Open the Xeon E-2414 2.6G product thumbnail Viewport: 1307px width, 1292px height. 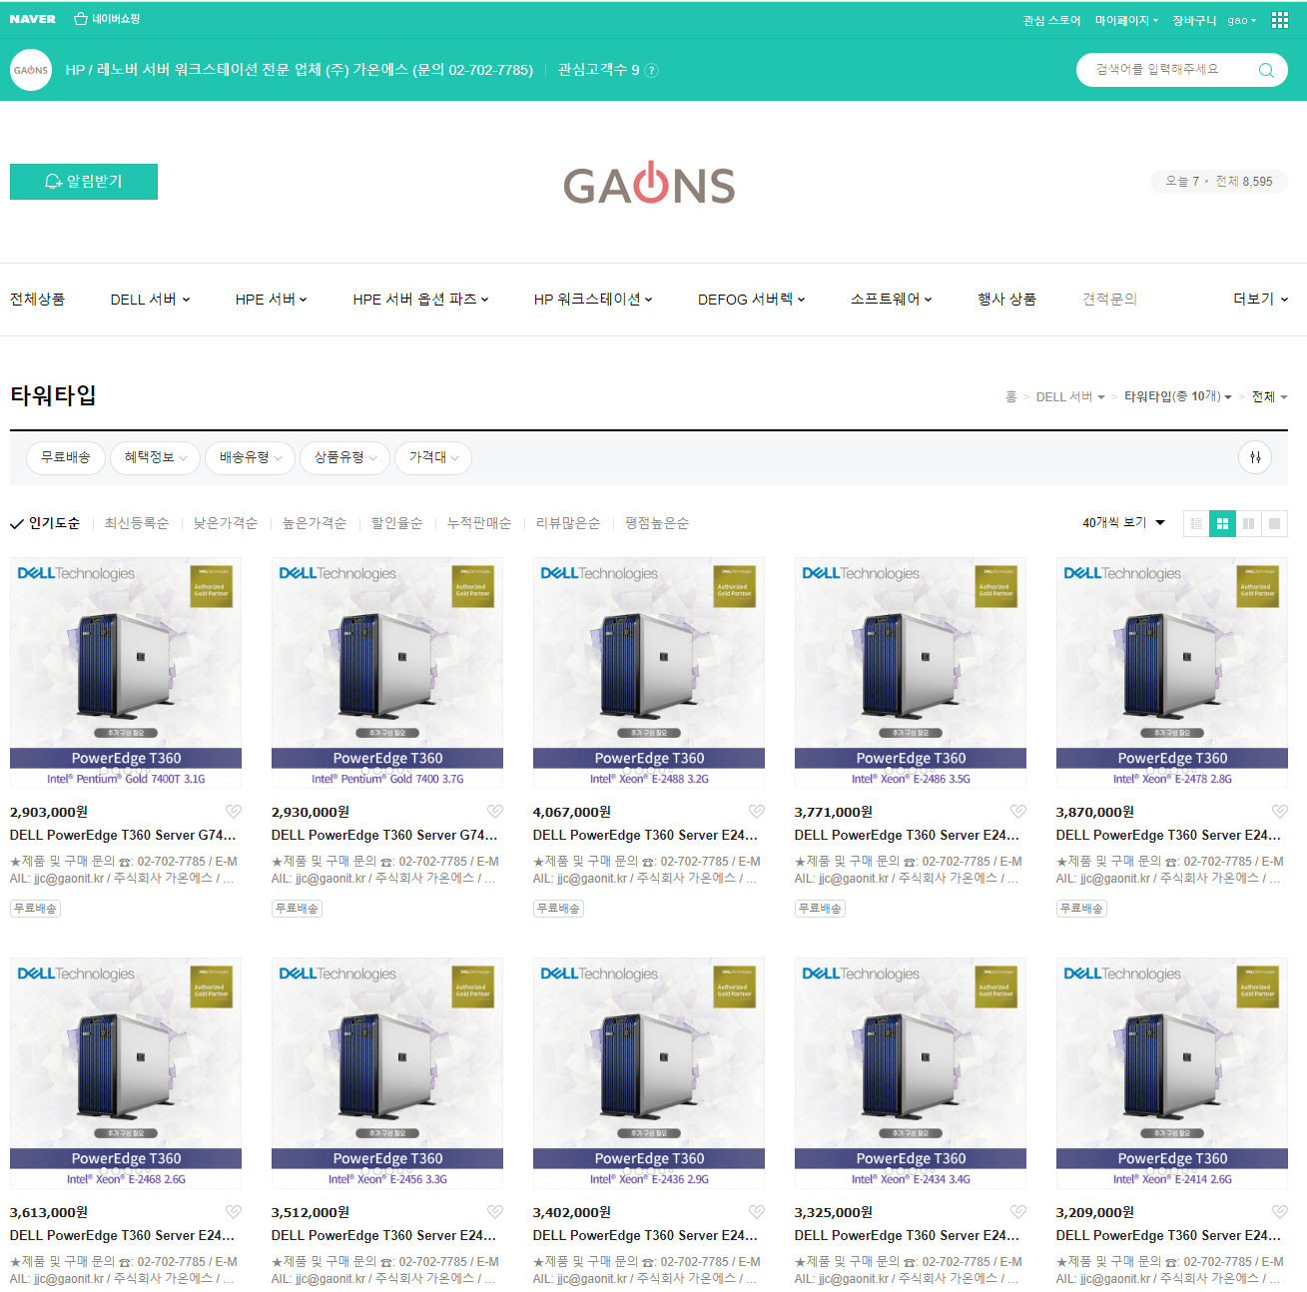click(1172, 1074)
